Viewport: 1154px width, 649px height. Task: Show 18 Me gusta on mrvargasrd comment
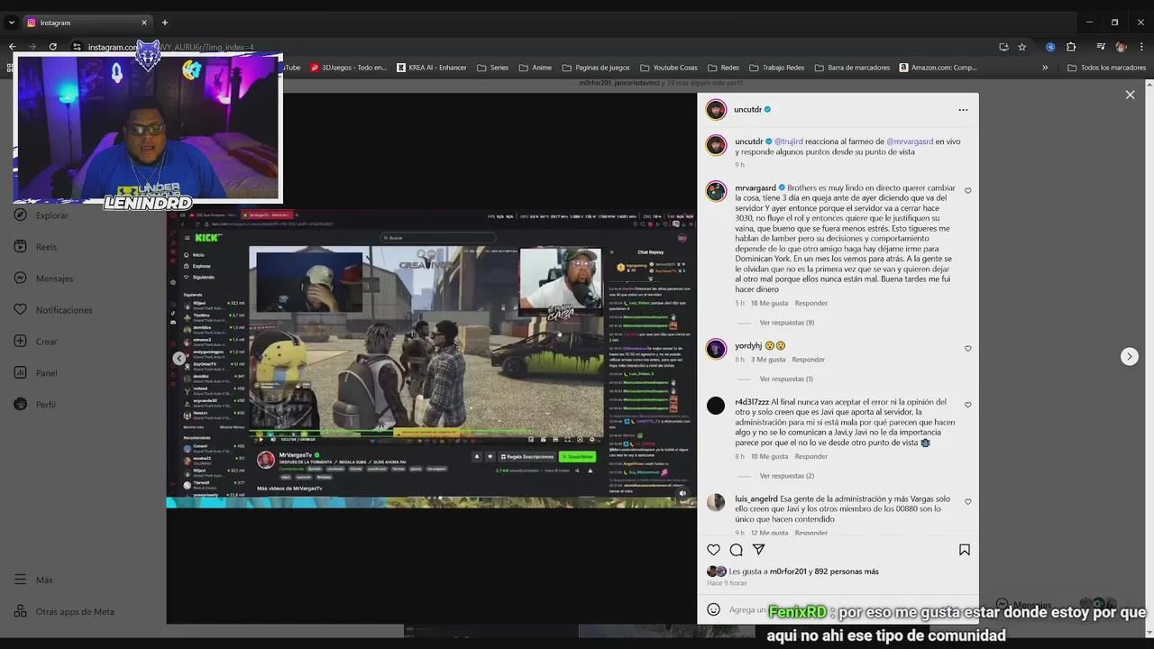tap(769, 304)
